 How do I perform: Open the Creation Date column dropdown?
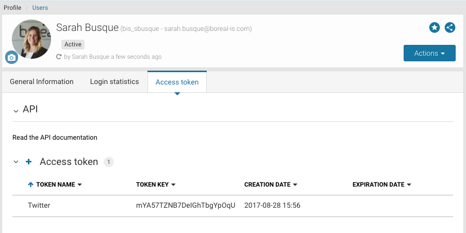point(295,185)
